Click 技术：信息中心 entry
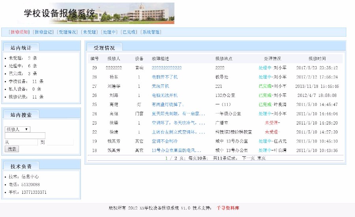Screen dimensions: 355x217 coord(24,177)
